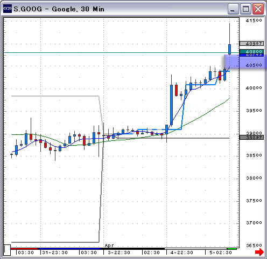Click the 5-02:30 time axis label

[x=221, y=253]
